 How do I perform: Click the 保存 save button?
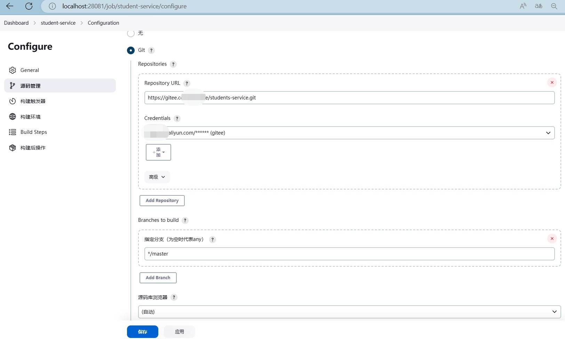[142, 331]
